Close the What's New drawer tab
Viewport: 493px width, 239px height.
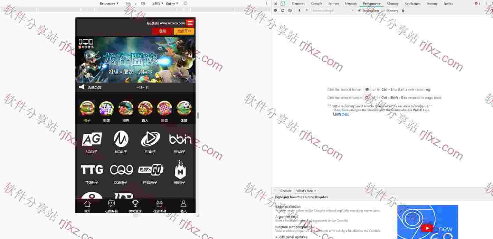[315, 191]
